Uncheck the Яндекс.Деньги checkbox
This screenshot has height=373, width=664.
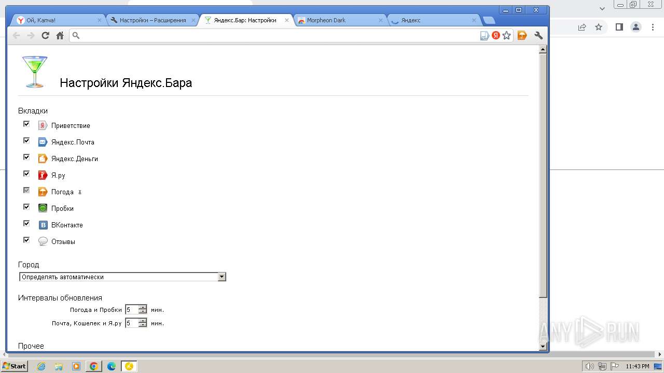[x=26, y=157]
